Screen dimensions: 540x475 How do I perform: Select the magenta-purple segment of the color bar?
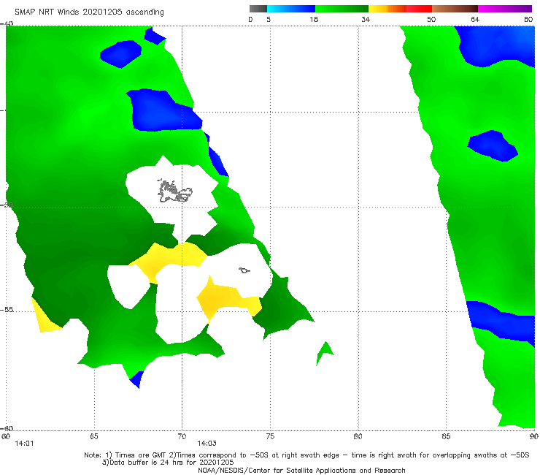coord(505,9)
